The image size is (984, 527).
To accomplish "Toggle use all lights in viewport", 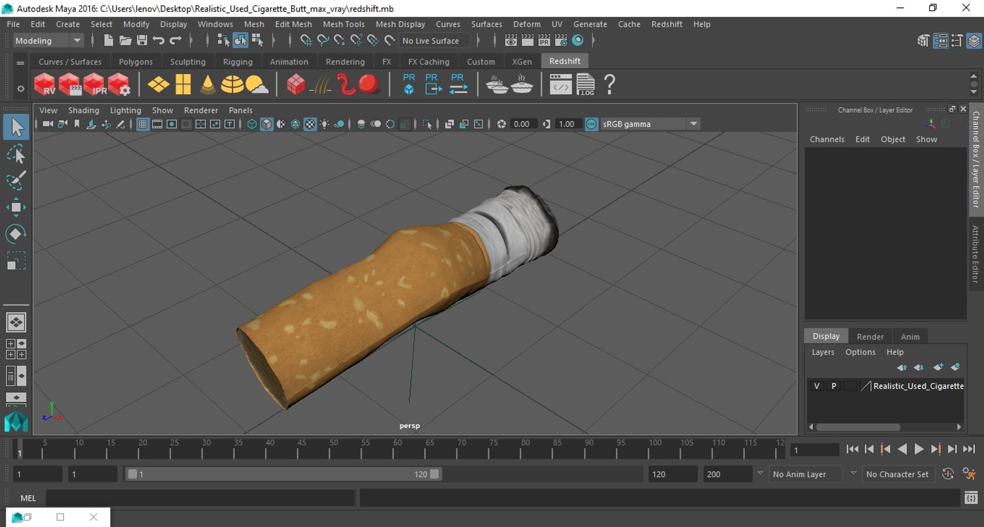I will [324, 124].
